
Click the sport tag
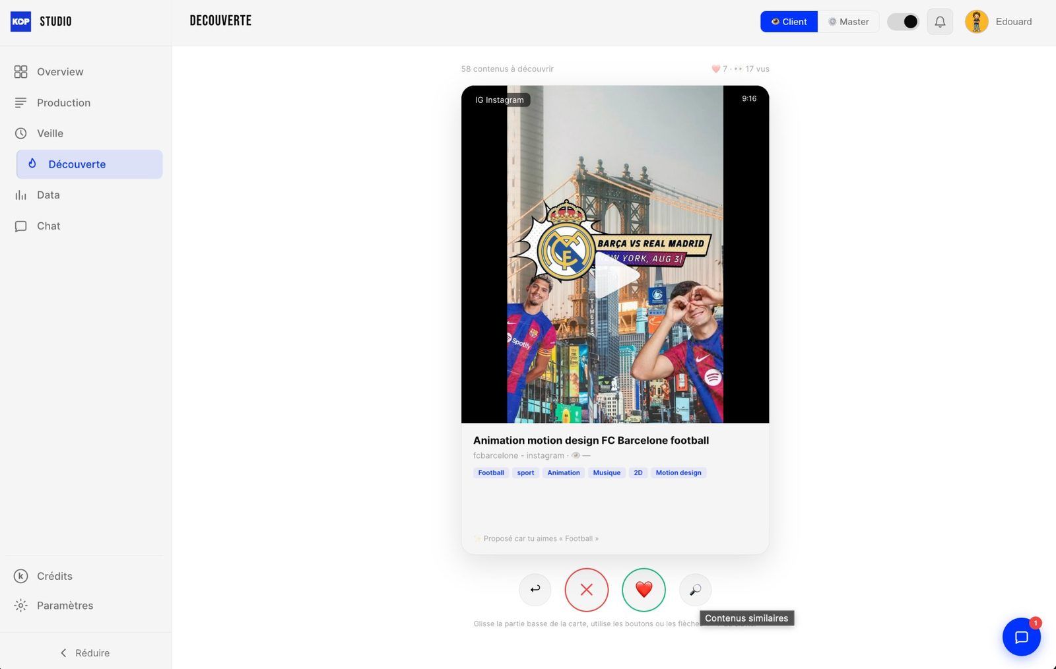click(526, 473)
